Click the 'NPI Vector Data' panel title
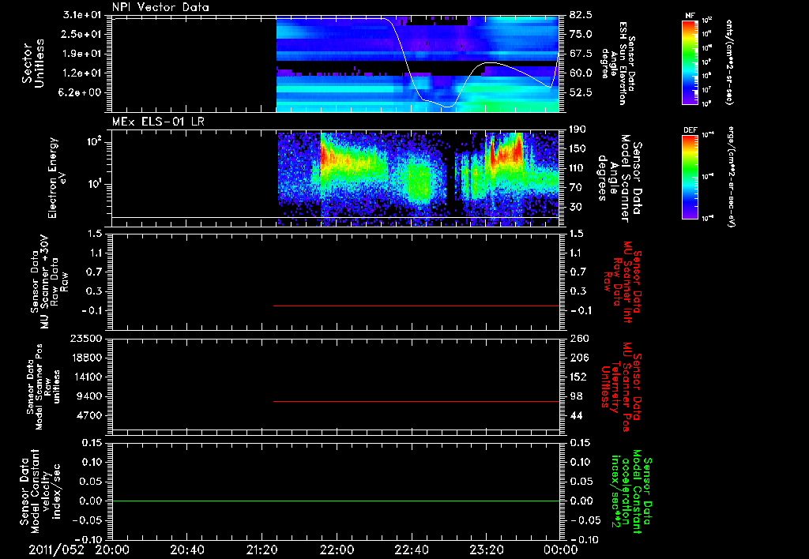Viewport: 809px width, 559px height. [160, 7]
